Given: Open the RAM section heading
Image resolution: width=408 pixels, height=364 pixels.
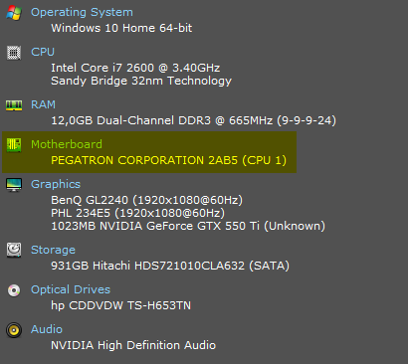Looking at the screenshot, I should point(43,104).
